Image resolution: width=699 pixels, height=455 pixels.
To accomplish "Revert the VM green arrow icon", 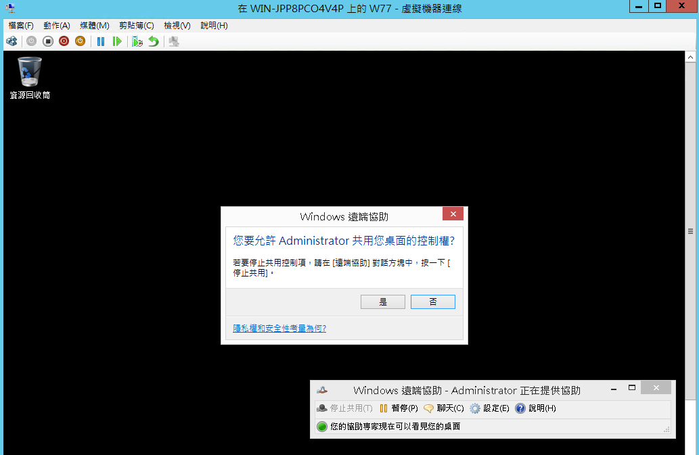I will [x=154, y=41].
